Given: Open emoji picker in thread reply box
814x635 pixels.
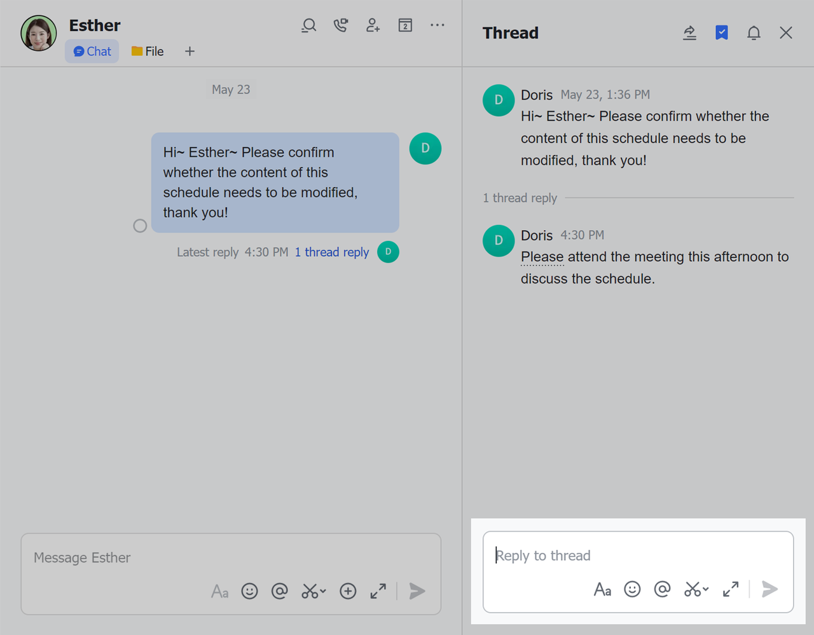Looking at the screenshot, I should tap(632, 589).
